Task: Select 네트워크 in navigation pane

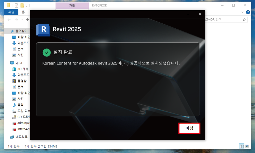Action: [x=19, y=137]
